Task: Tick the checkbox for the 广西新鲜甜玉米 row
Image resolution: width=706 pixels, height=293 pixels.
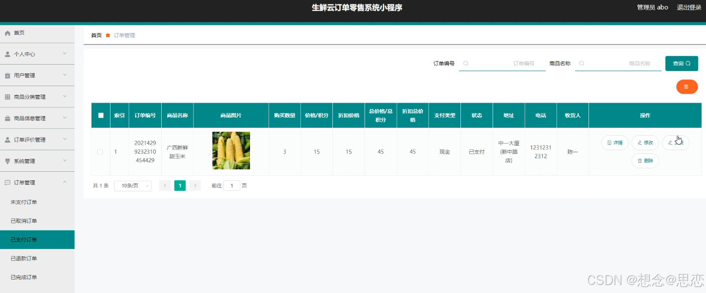Action: pyautogui.click(x=100, y=152)
